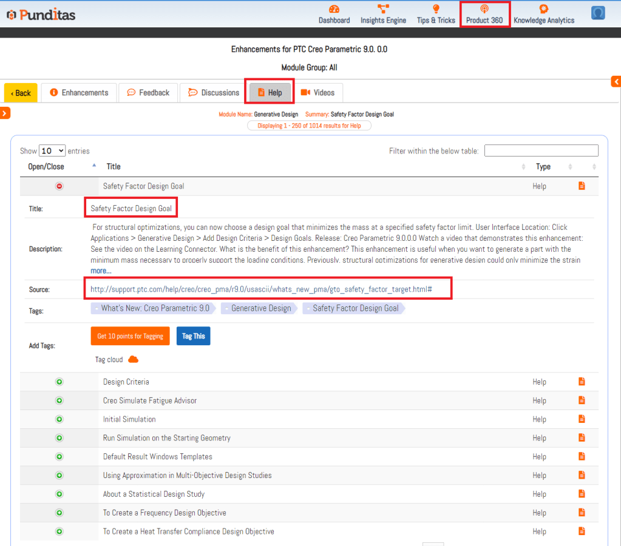
Task: Collapse the right side panel arrow
Action: pyautogui.click(x=616, y=82)
